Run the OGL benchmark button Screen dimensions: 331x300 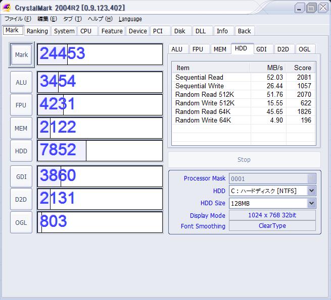(21, 222)
